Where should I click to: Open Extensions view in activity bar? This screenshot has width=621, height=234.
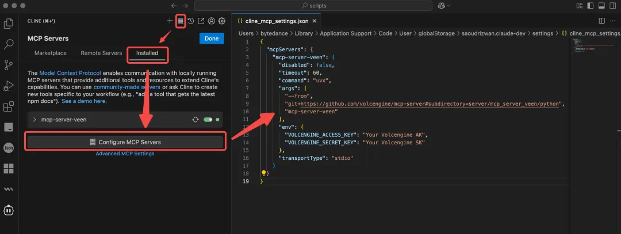9,106
